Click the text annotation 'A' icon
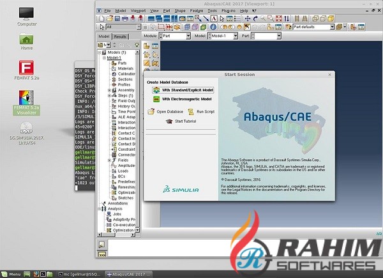The width and height of the screenshot is (383, 278). 214,19
